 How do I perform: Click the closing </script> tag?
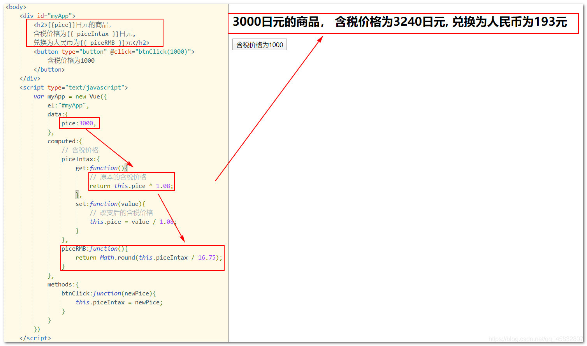click(35, 338)
